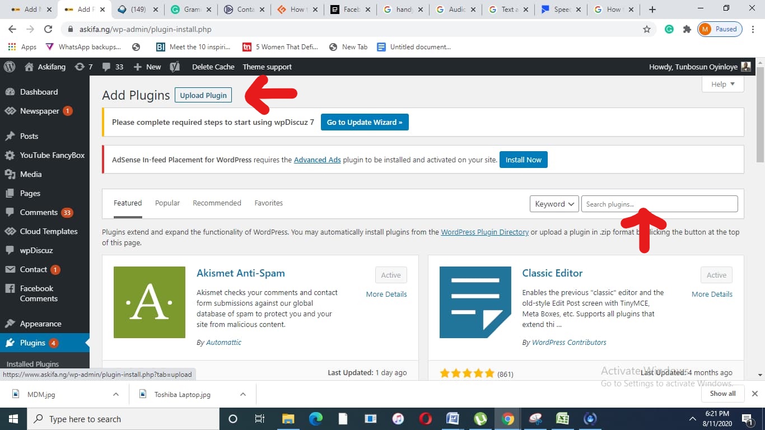This screenshot has height=430, width=765.
Task: Expand the Keyword search type dropdown
Action: coord(554,204)
